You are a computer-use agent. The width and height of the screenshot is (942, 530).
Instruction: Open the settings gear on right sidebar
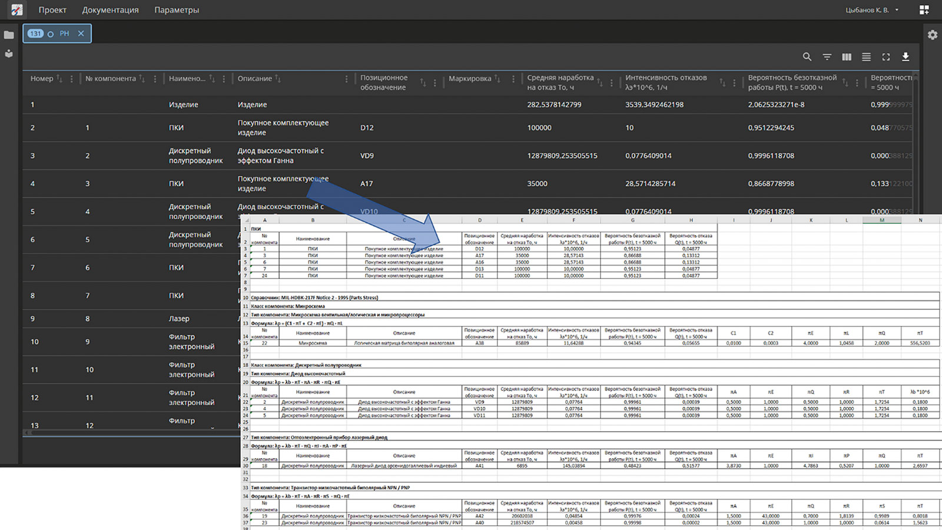pyautogui.click(x=933, y=35)
